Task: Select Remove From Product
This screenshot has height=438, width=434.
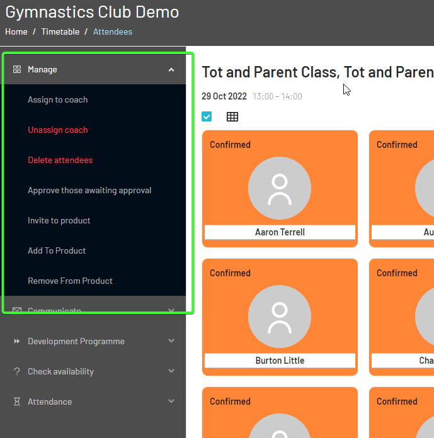Action: (x=70, y=281)
